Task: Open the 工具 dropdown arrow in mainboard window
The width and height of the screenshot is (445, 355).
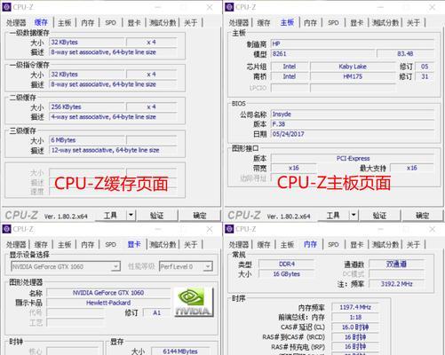Action: click(354, 216)
